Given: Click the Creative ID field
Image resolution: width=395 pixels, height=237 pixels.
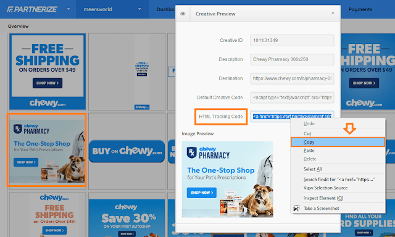Looking at the screenshot, I should point(292,40).
